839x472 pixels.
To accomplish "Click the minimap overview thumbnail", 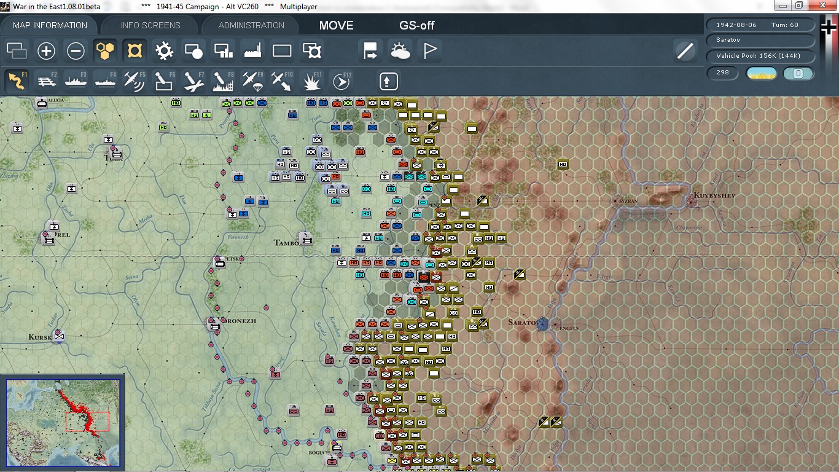I will [63, 422].
